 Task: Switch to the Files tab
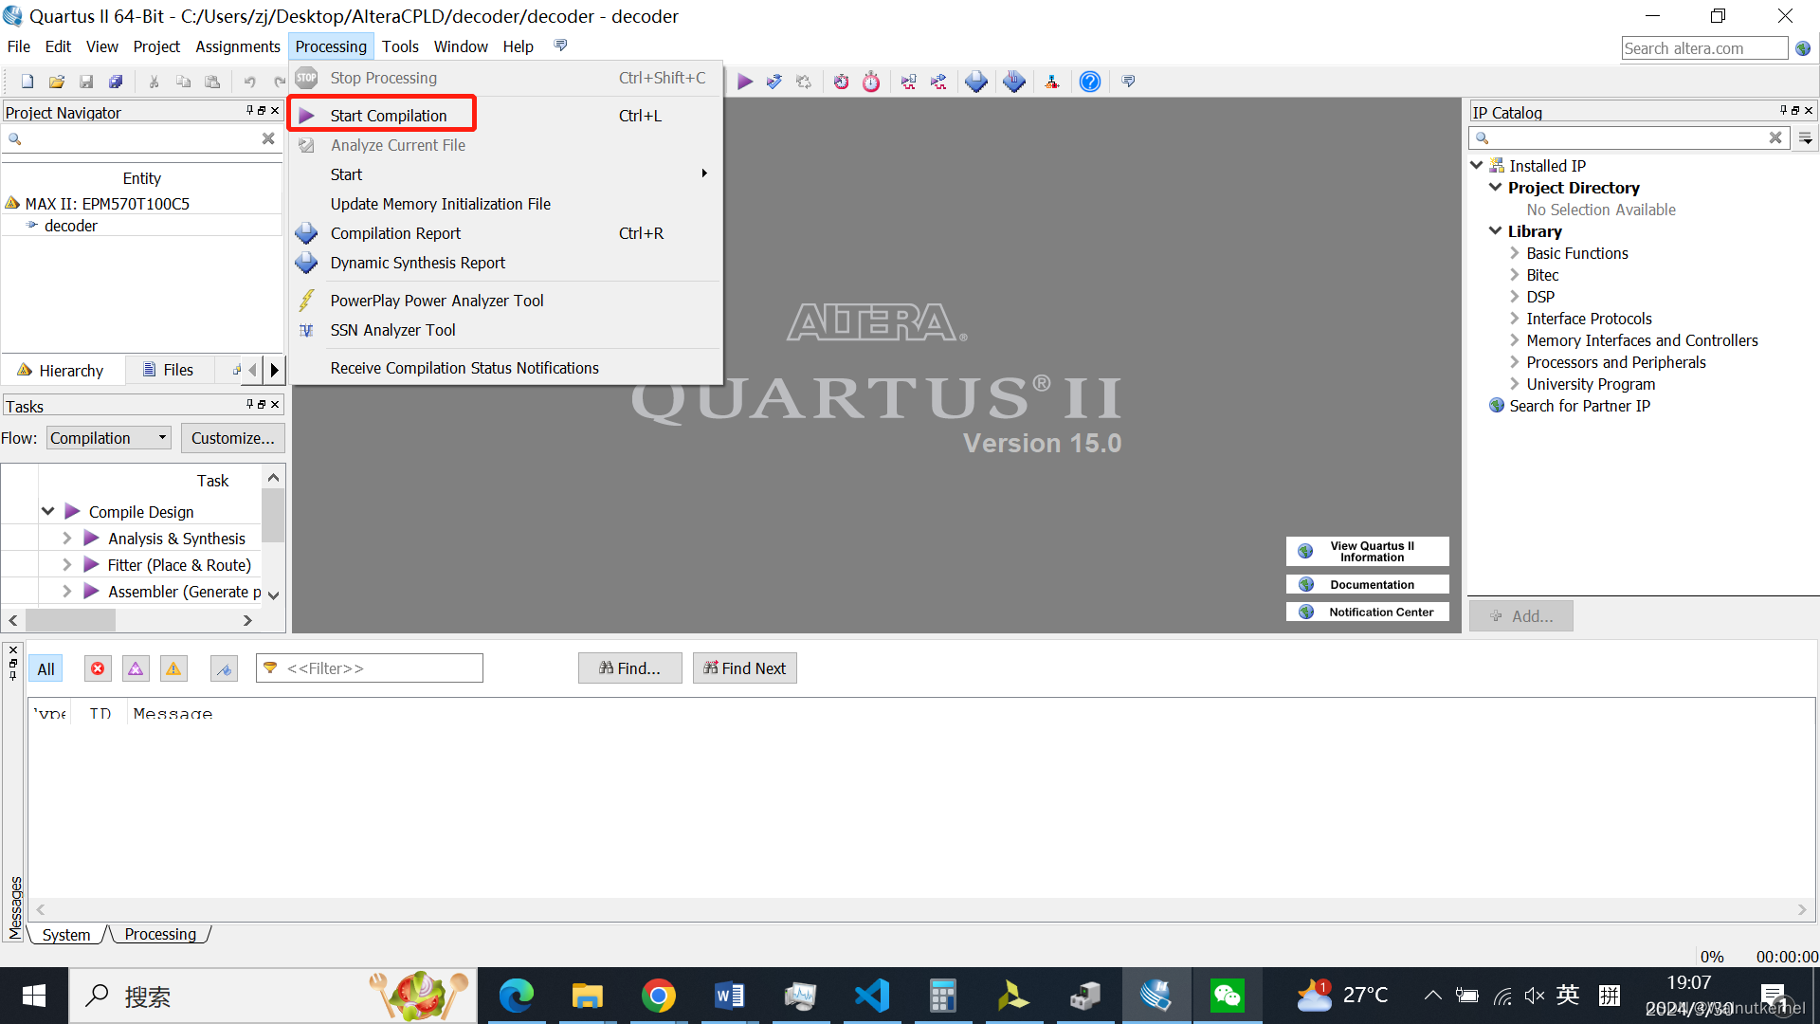[x=169, y=370]
